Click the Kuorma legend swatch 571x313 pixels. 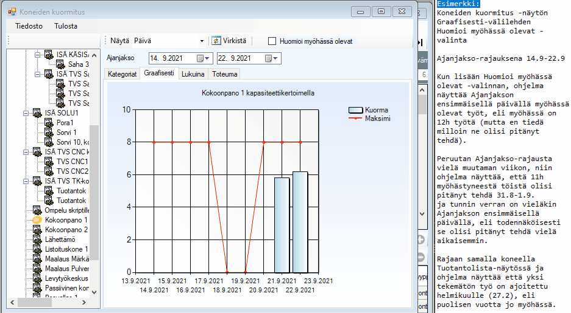[355, 110]
